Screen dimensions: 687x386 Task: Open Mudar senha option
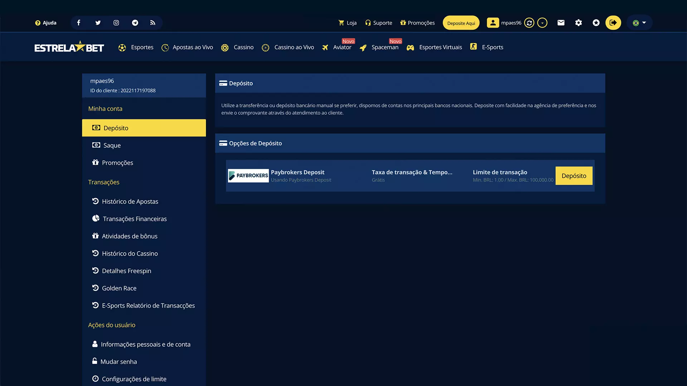pyautogui.click(x=144, y=362)
